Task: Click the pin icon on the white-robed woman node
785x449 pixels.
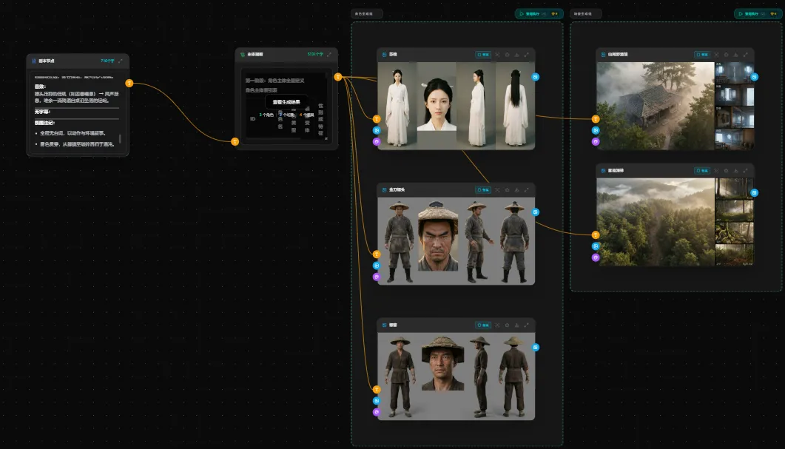Action: (x=507, y=55)
